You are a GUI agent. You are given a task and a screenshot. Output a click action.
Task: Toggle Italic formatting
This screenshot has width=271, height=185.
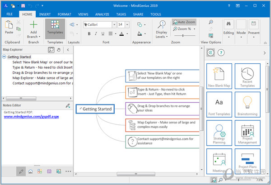[x=96, y=33]
